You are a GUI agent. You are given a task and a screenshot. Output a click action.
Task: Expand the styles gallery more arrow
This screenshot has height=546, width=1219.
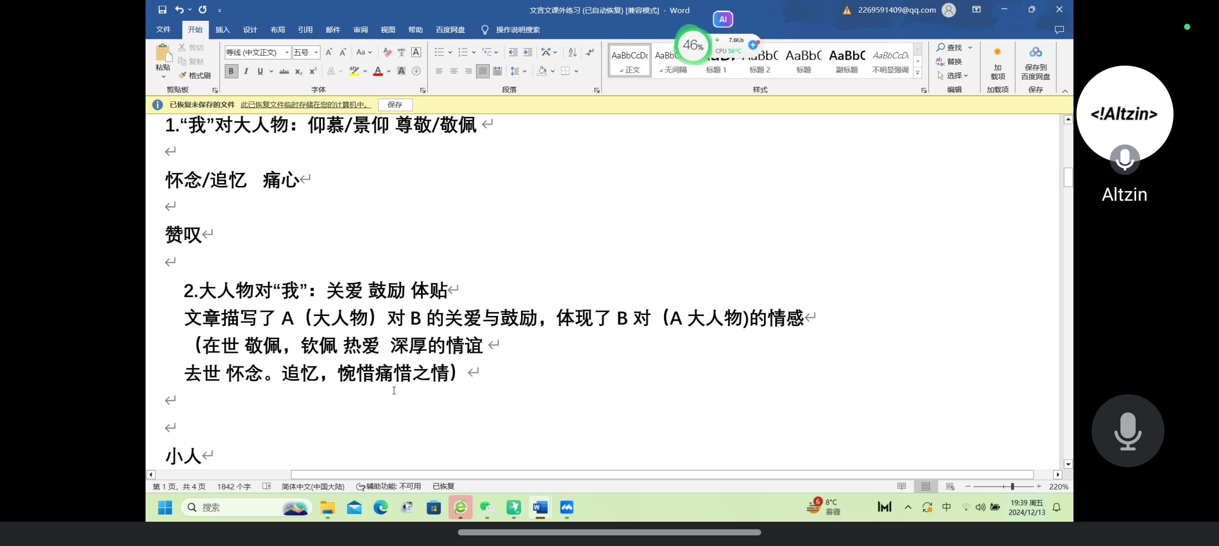[x=917, y=73]
